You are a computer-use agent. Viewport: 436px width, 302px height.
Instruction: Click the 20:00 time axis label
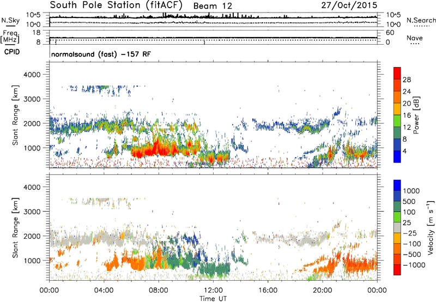click(x=322, y=291)
